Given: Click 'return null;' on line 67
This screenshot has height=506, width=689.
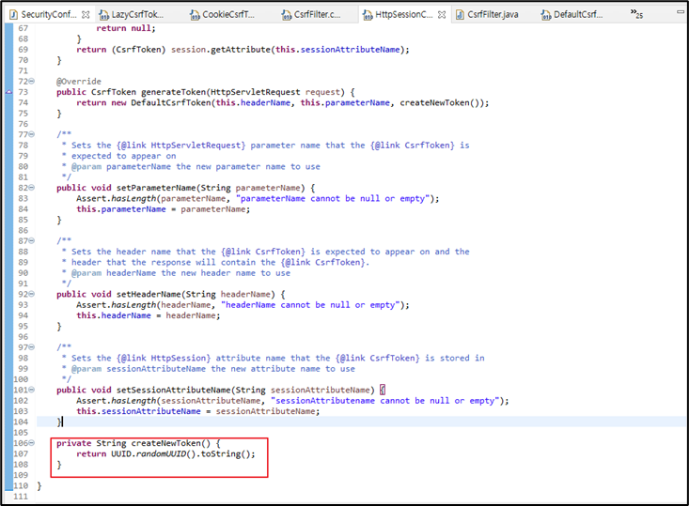Looking at the screenshot, I should [x=126, y=28].
